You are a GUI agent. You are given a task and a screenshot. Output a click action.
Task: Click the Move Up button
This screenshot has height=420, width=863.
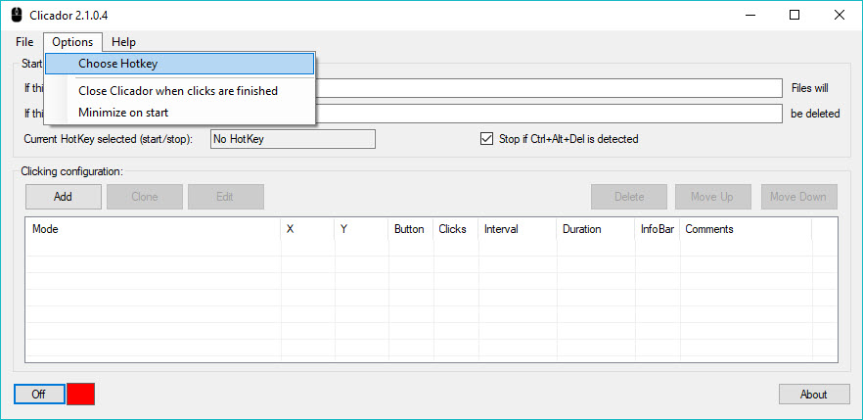[x=711, y=197]
